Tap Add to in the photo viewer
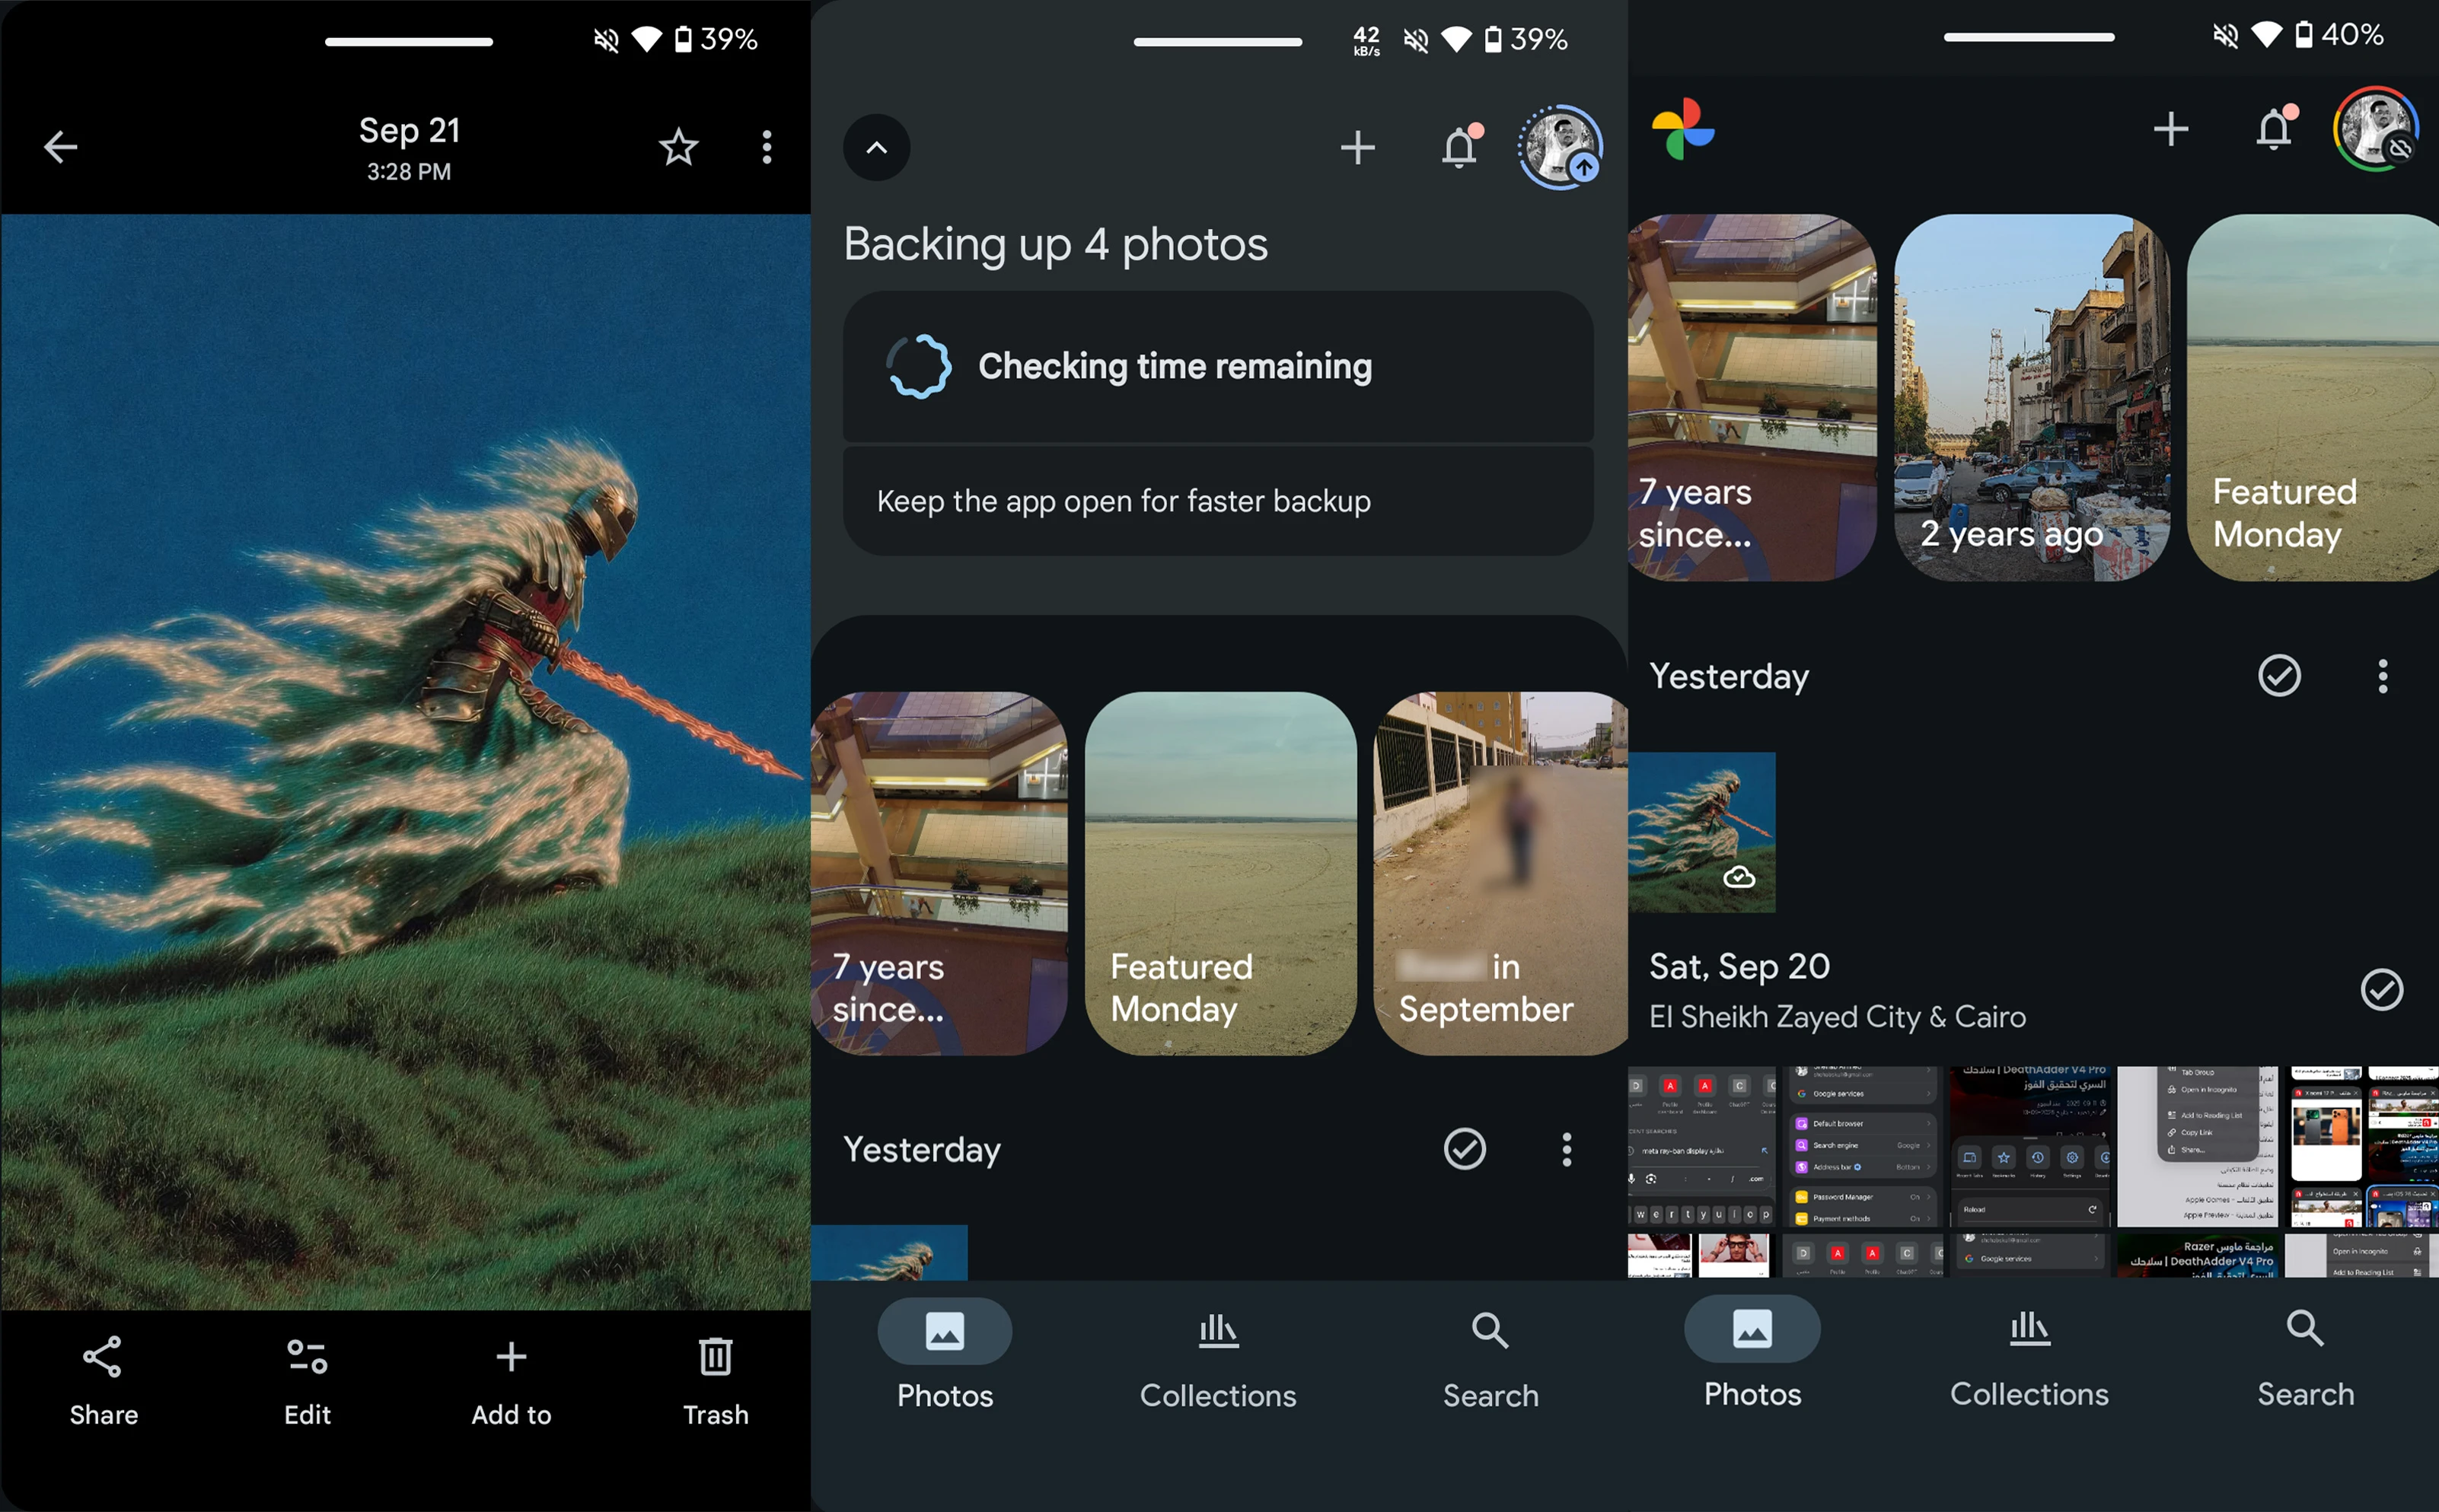The height and width of the screenshot is (1512, 2439). (512, 1383)
